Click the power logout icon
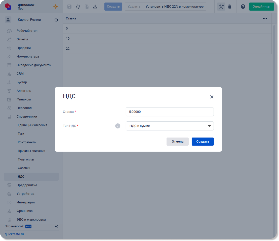 (x=56, y=20)
